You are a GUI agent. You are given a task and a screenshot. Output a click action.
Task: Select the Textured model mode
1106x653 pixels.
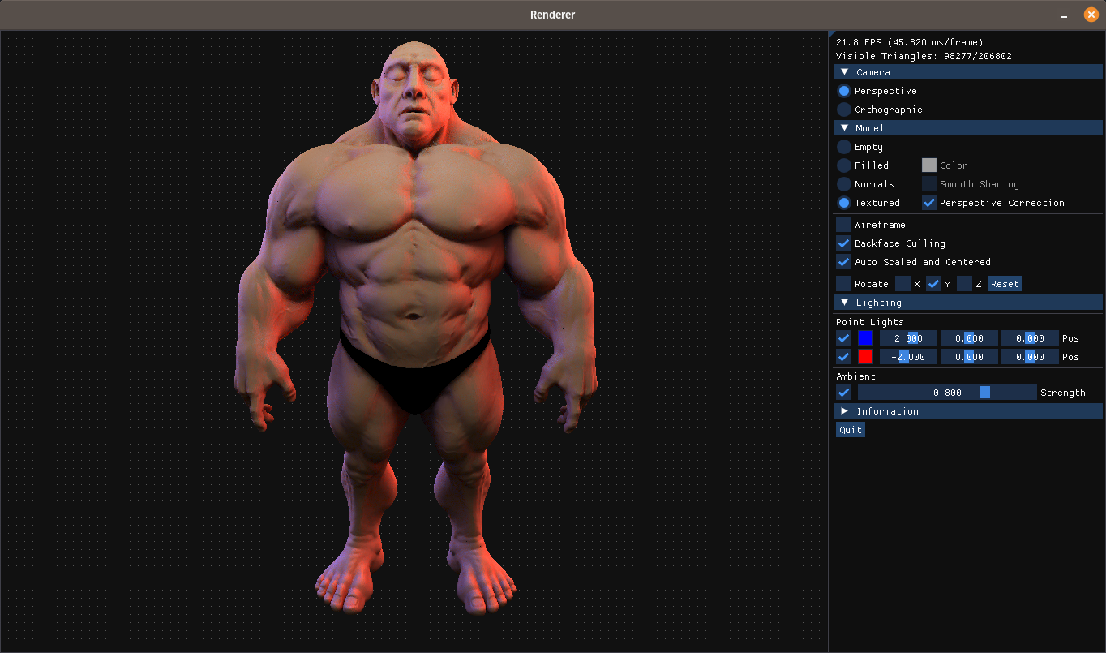coord(844,203)
